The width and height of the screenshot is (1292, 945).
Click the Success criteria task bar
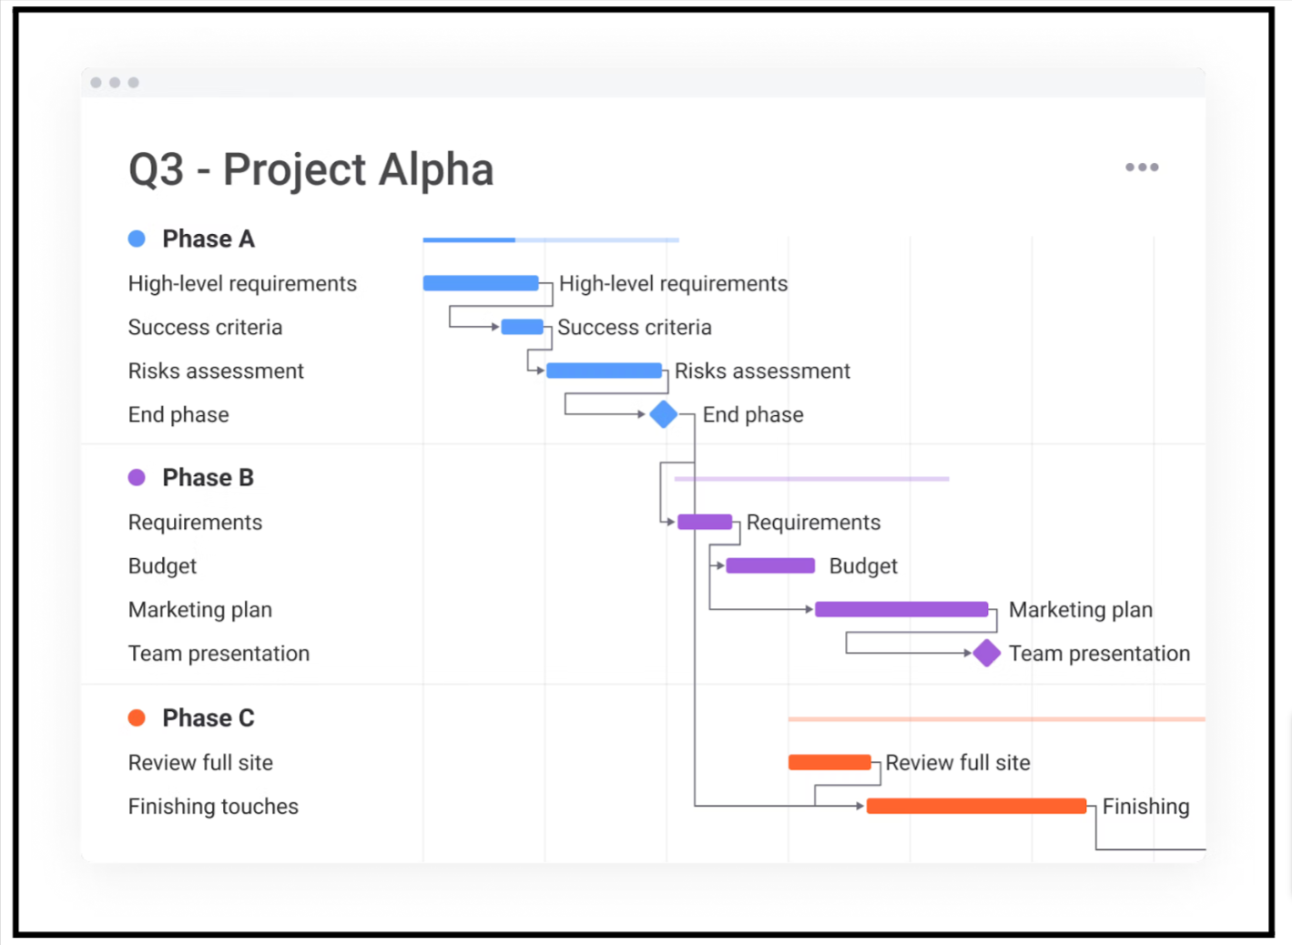(522, 327)
